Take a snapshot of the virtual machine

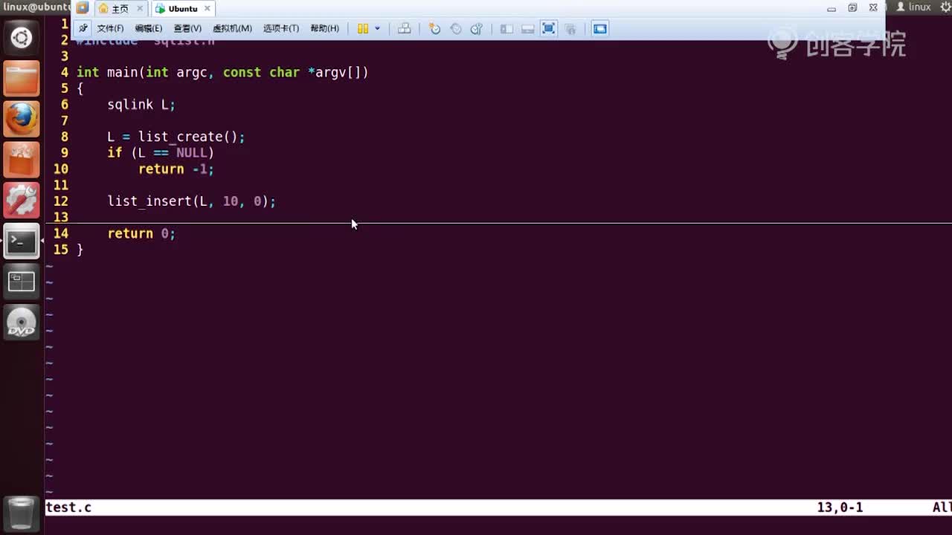(435, 28)
